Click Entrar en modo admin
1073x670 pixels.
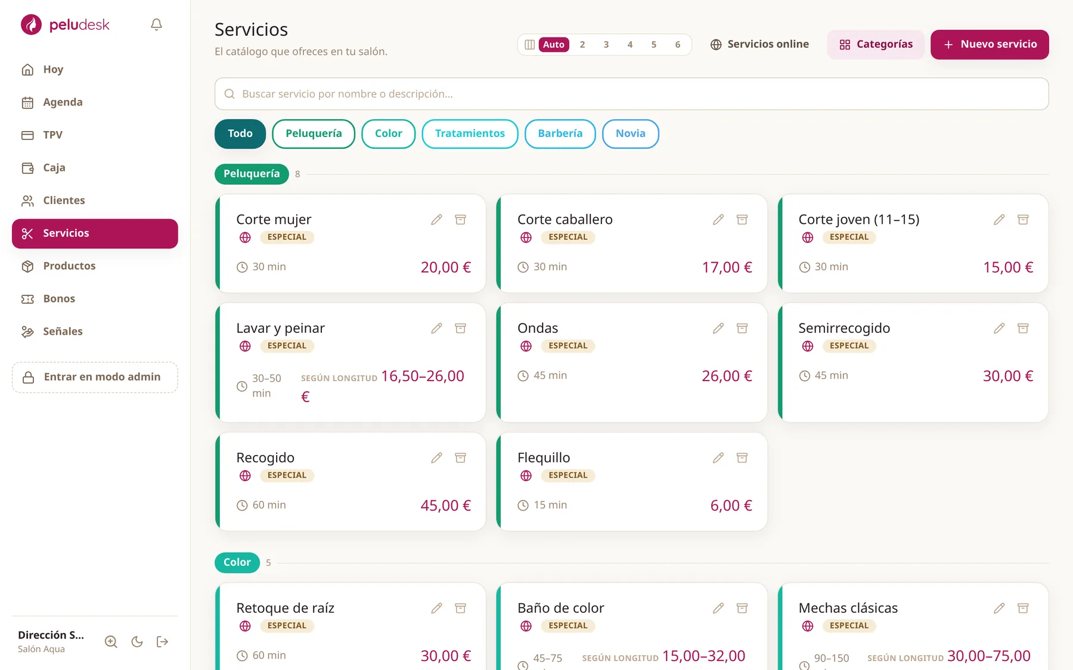95,378
